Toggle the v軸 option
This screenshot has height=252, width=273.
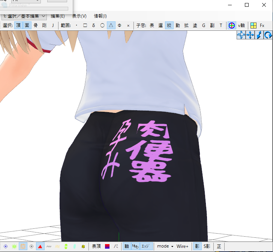[241, 25]
